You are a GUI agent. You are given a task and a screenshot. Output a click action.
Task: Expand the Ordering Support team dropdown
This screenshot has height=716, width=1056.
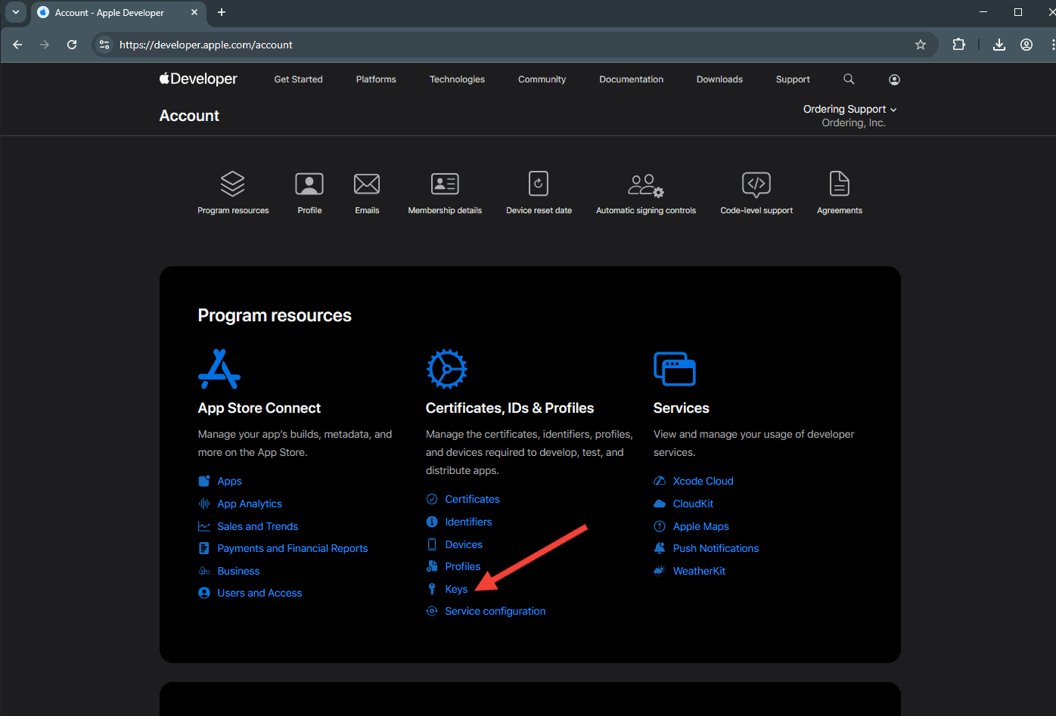coord(850,109)
